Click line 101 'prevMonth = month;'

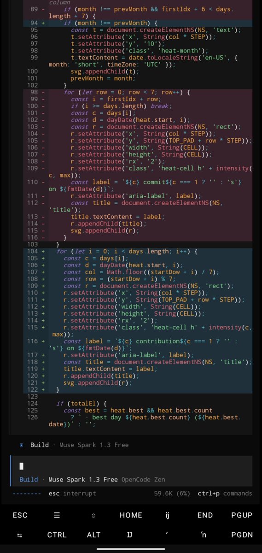[x=137, y=78]
